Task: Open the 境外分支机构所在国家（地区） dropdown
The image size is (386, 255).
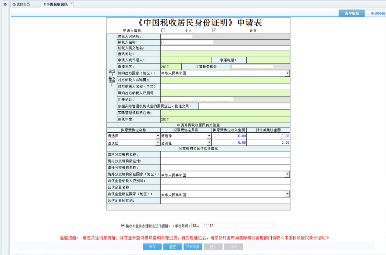Action: click(287, 174)
